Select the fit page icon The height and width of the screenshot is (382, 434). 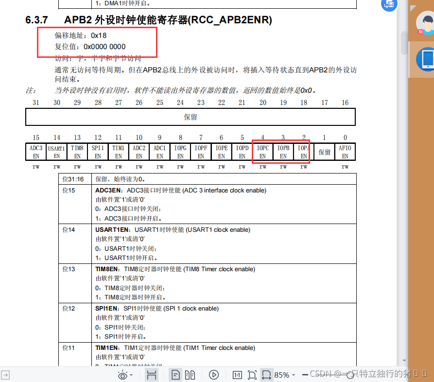252,374
